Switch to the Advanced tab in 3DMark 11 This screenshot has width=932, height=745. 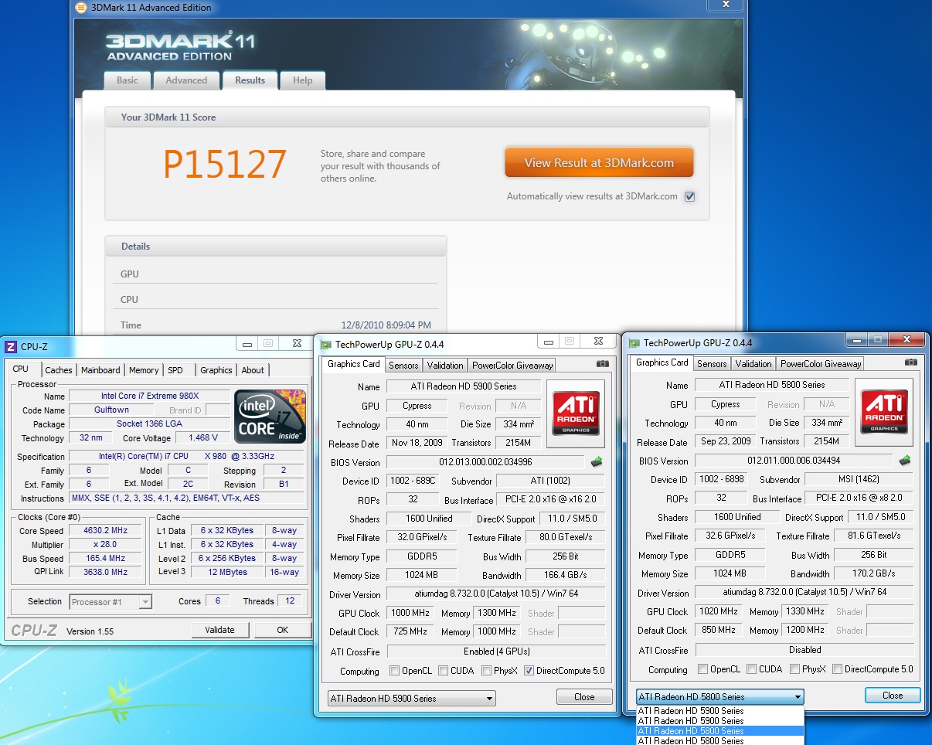coord(186,80)
